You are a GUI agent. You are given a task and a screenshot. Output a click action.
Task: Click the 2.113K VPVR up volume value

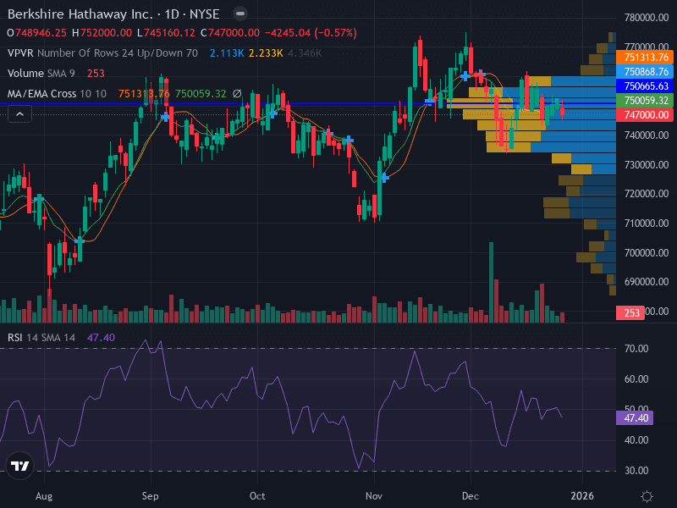point(227,53)
